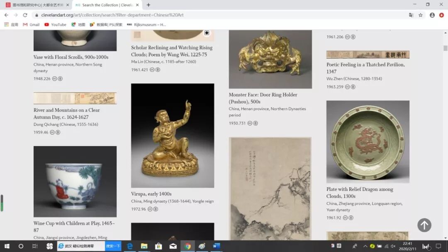Open the maps bookmark in bookmarks bar

click(x=78, y=24)
